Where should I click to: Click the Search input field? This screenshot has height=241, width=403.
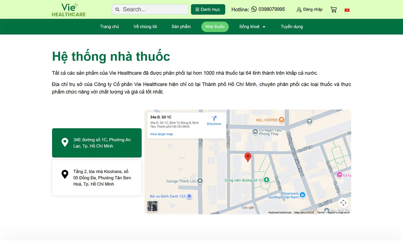[x=150, y=9]
